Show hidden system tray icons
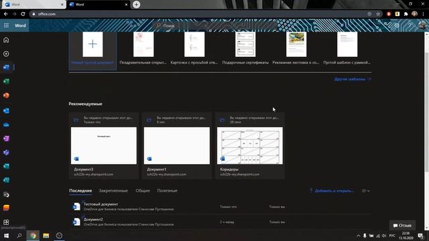This screenshot has height=241, width=429. coord(358,236)
